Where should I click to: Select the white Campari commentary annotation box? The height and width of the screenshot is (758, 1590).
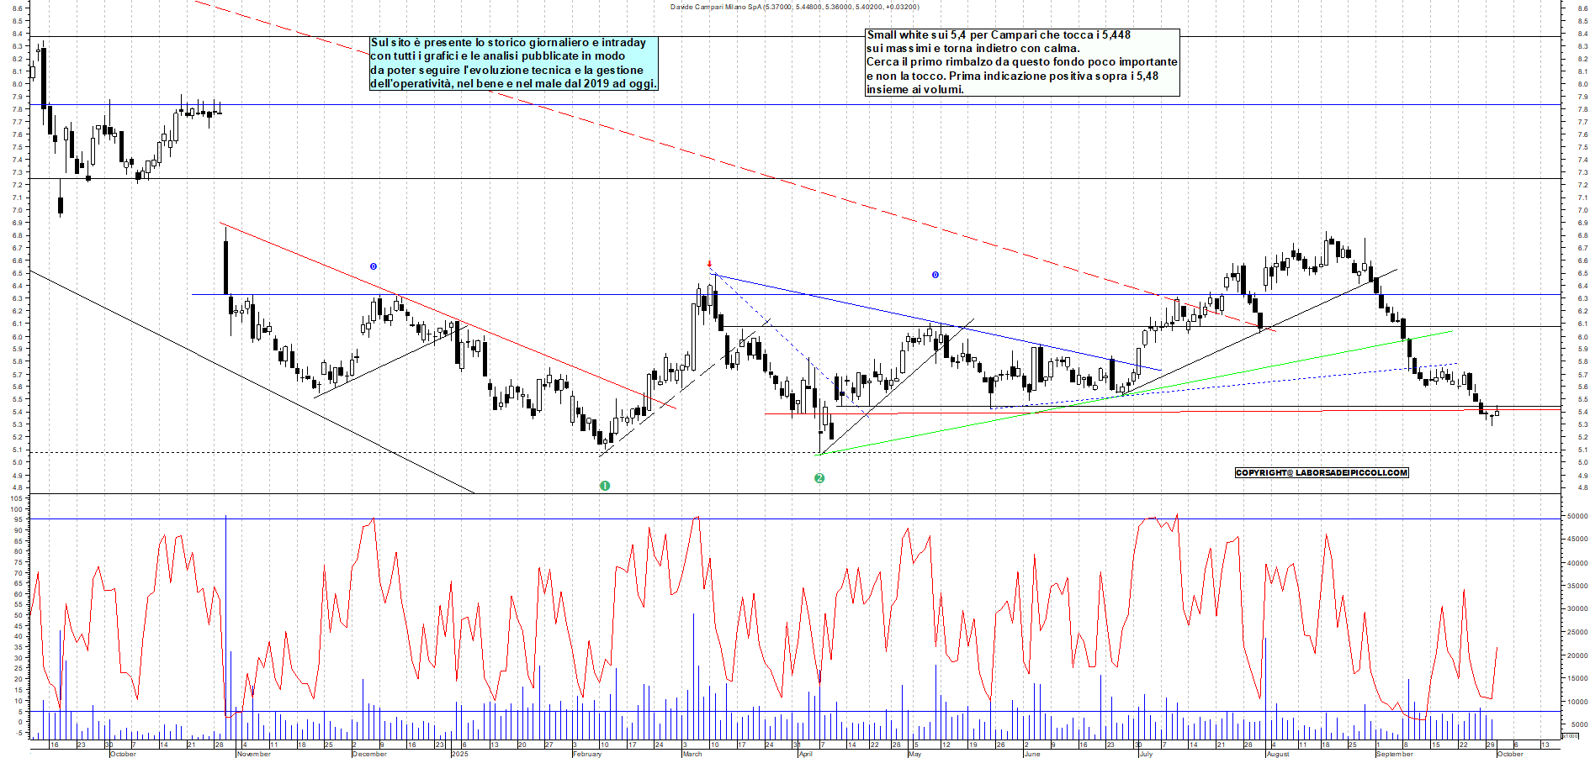pos(1022,62)
